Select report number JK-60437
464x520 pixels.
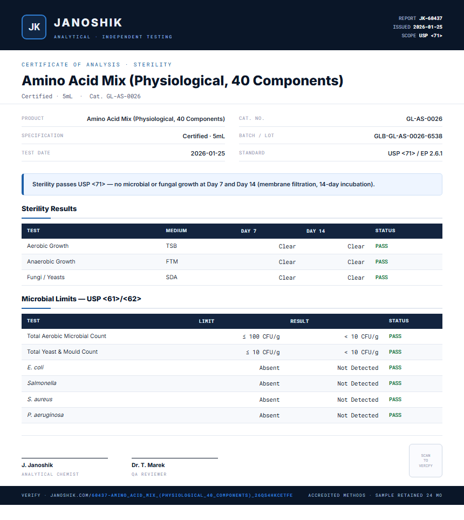(431, 18)
